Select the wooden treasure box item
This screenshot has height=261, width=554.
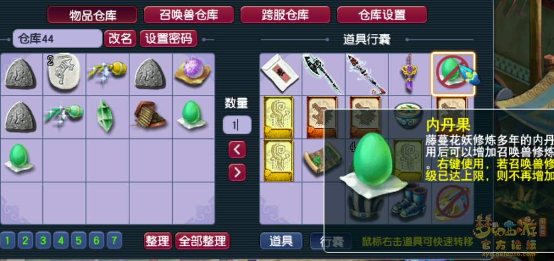click(x=150, y=118)
